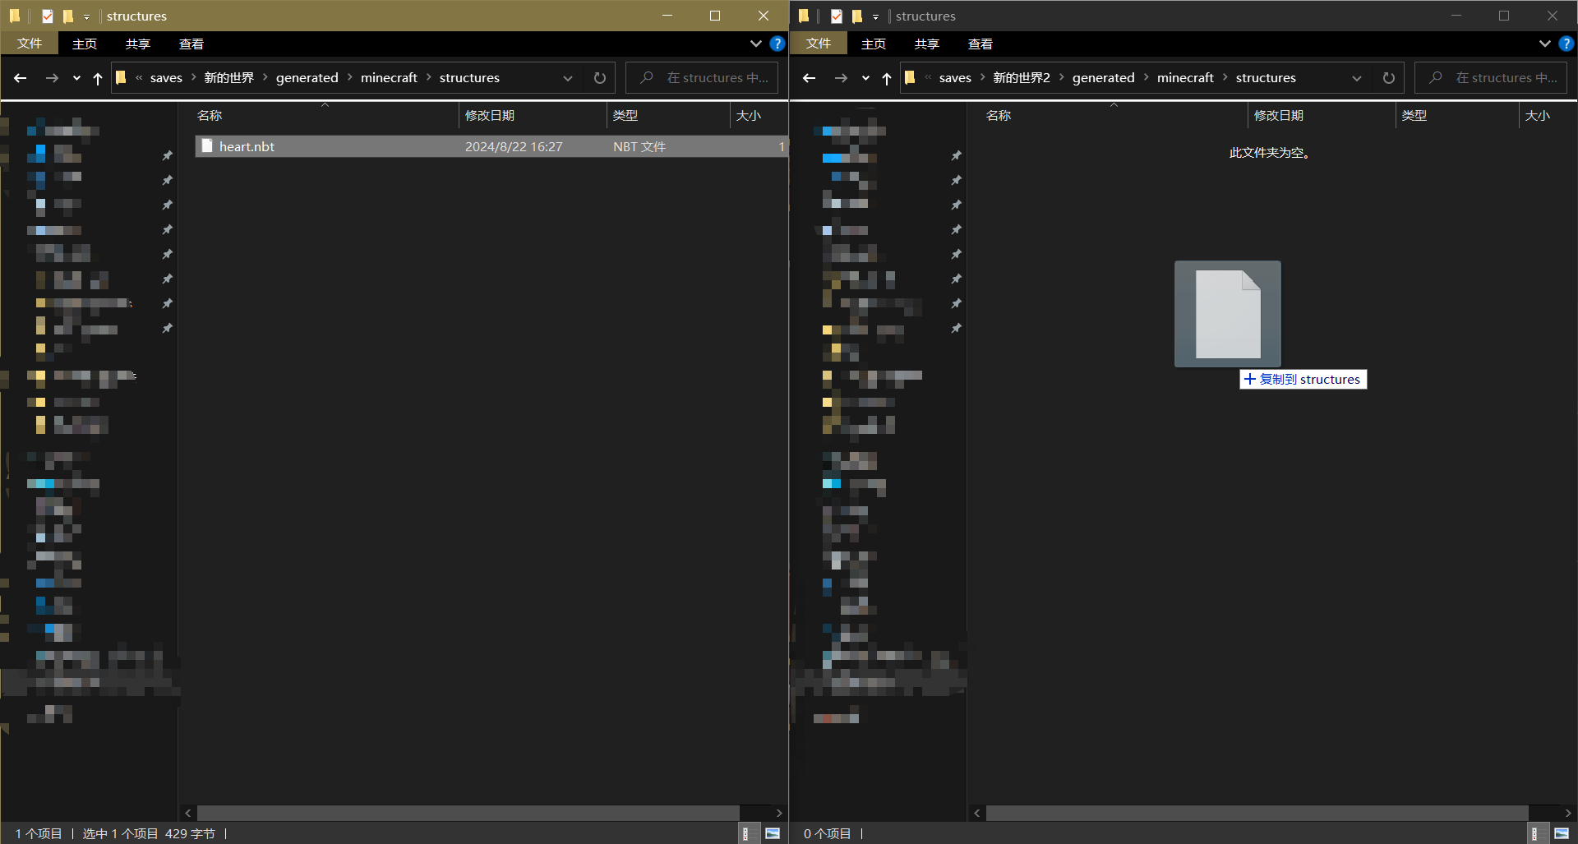Expand the left window ribbon chevron
The height and width of the screenshot is (844, 1578).
(755, 44)
